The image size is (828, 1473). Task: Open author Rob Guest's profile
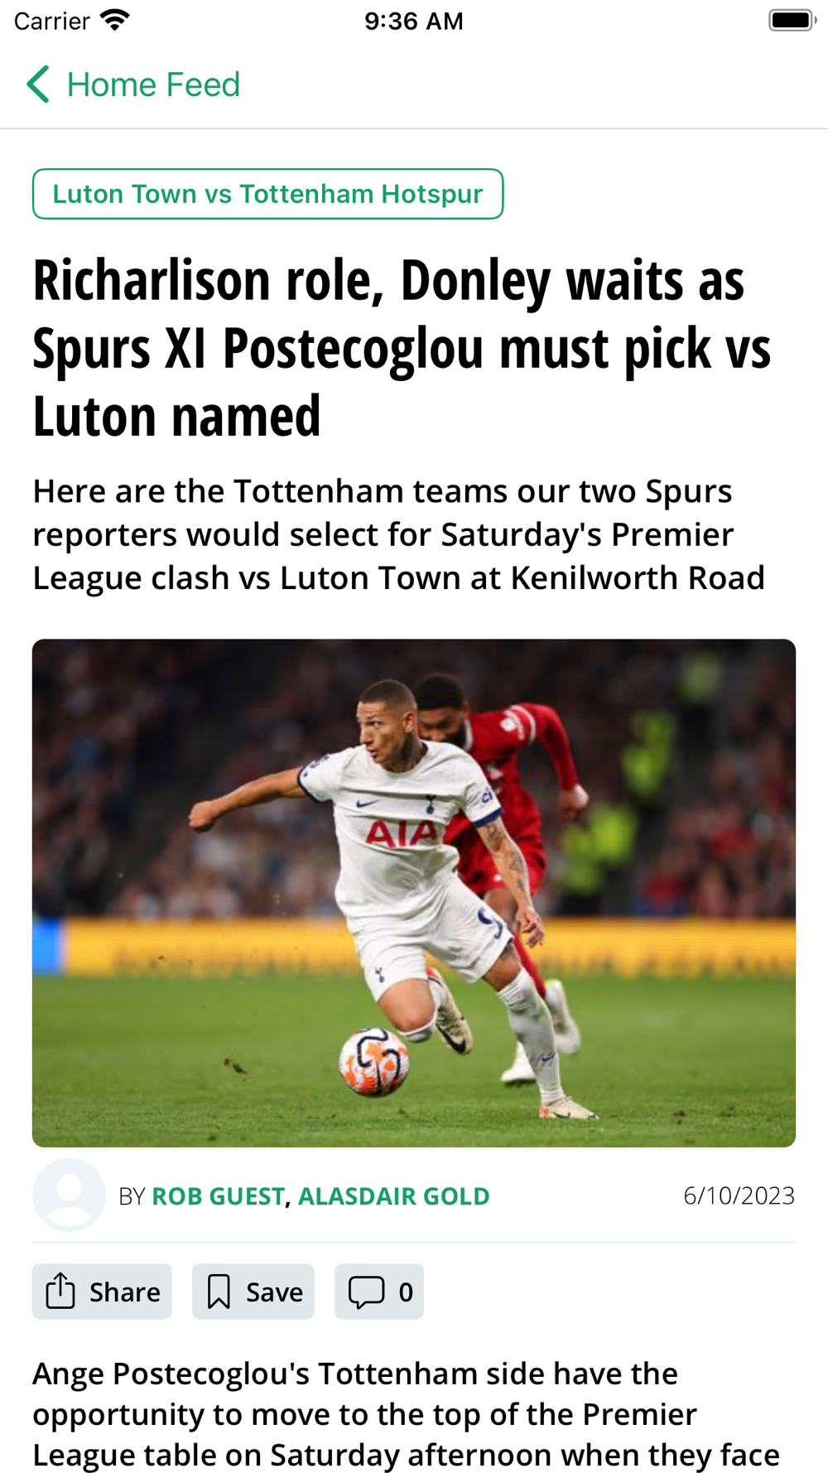[218, 1195]
